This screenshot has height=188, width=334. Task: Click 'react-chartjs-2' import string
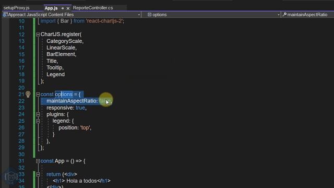pyautogui.click(x=105, y=21)
